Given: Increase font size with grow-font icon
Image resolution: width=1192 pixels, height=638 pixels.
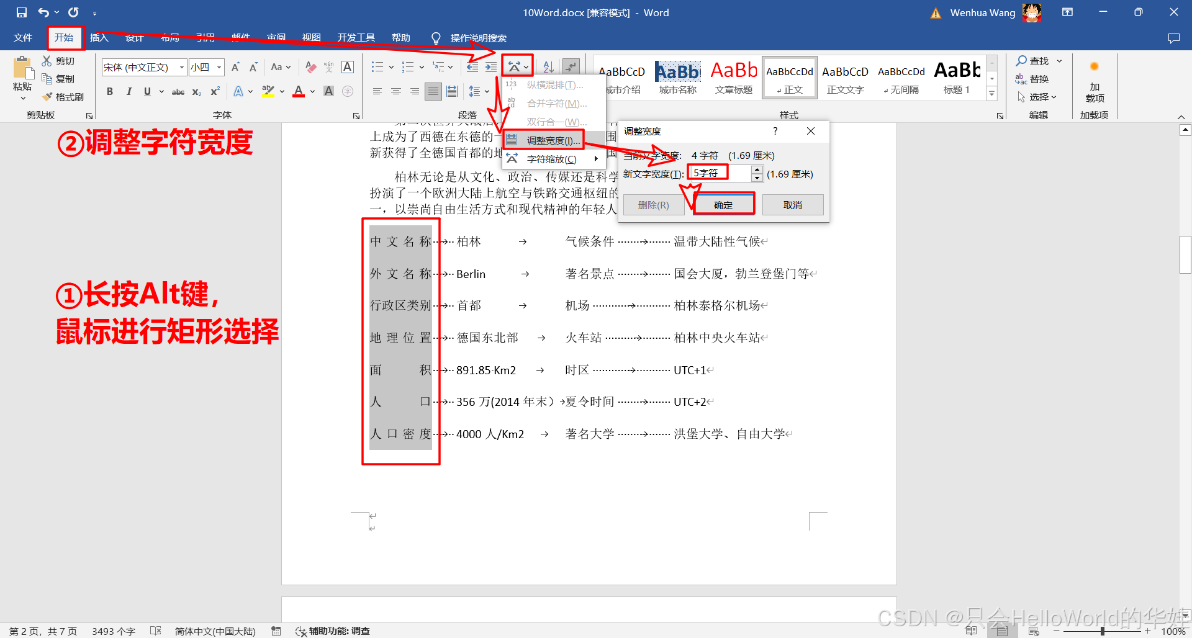Looking at the screenshot, I should coord(235,67).
